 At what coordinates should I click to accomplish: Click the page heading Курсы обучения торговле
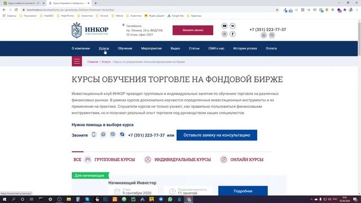[177, 80]
